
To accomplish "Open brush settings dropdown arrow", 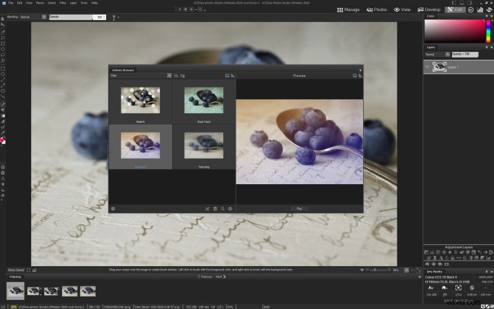I will [119, 17].
